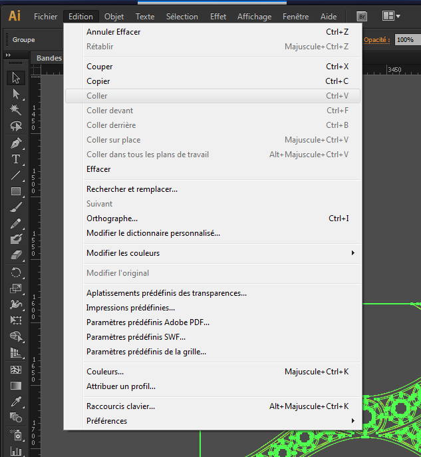Expand the Préférences submenu
Viewport: 421px width, 457px height.
(221, 421)
